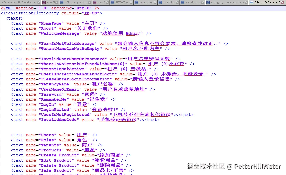Click the TenantIsNotActive entry line
Image resolution: width=286 pixels, height=175 pixels.
[x=85, y=69]
